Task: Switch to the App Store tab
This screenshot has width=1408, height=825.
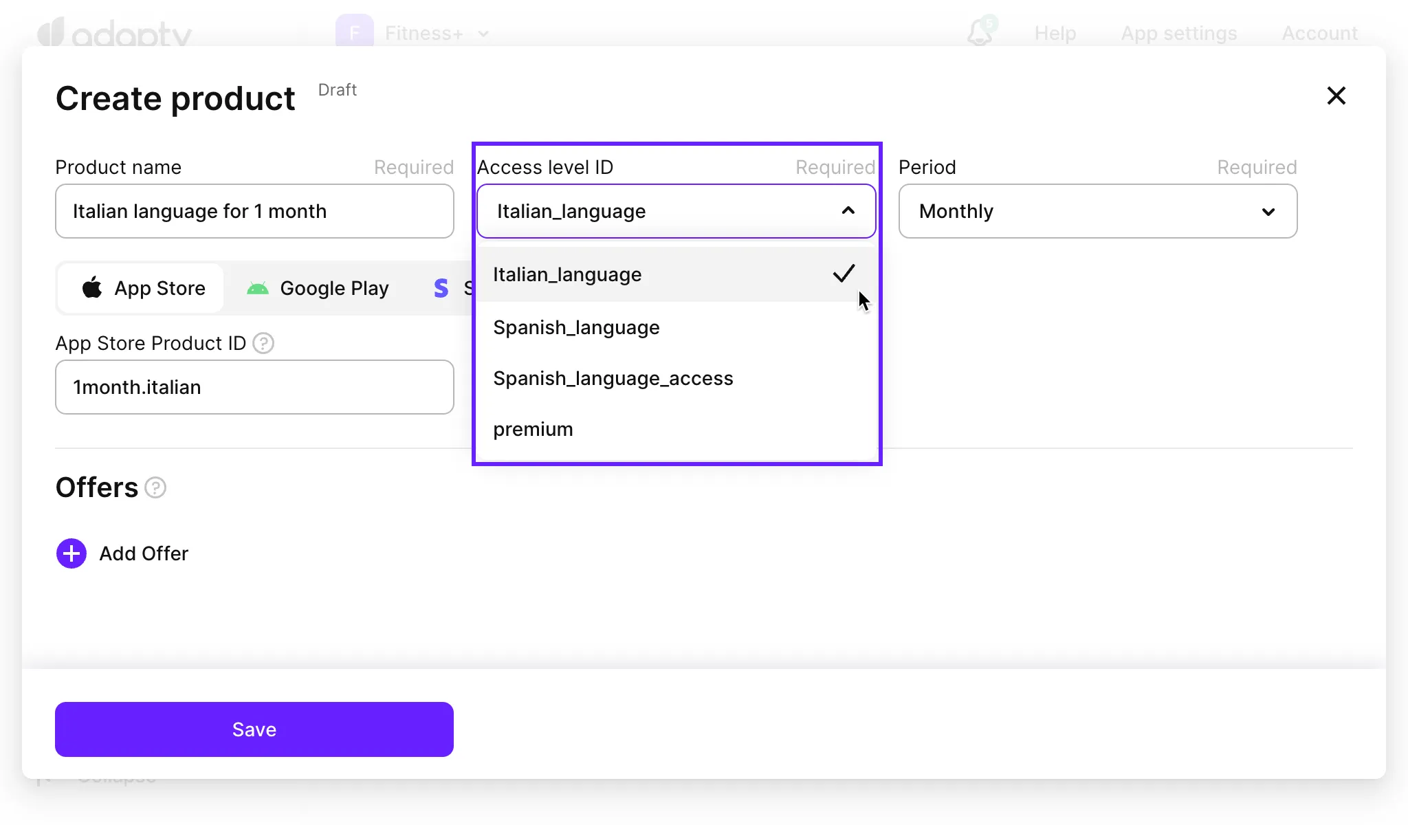Action: 143,288
